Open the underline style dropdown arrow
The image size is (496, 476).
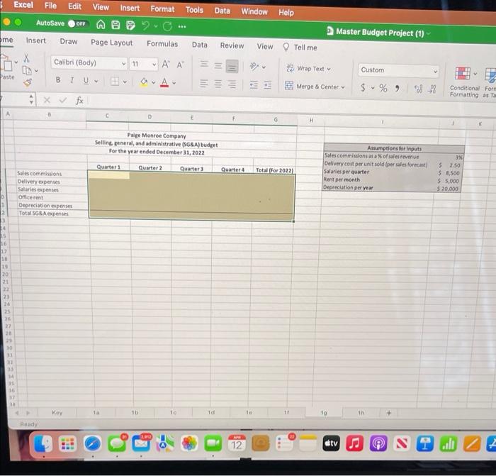click(96, 82)
